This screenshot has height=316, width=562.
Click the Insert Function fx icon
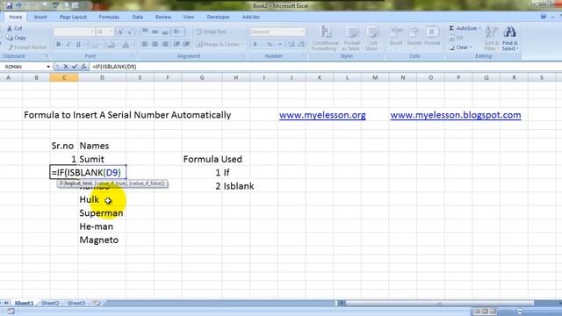pos(83,67)
